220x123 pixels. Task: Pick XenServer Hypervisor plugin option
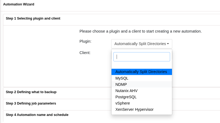coord(134,109)
